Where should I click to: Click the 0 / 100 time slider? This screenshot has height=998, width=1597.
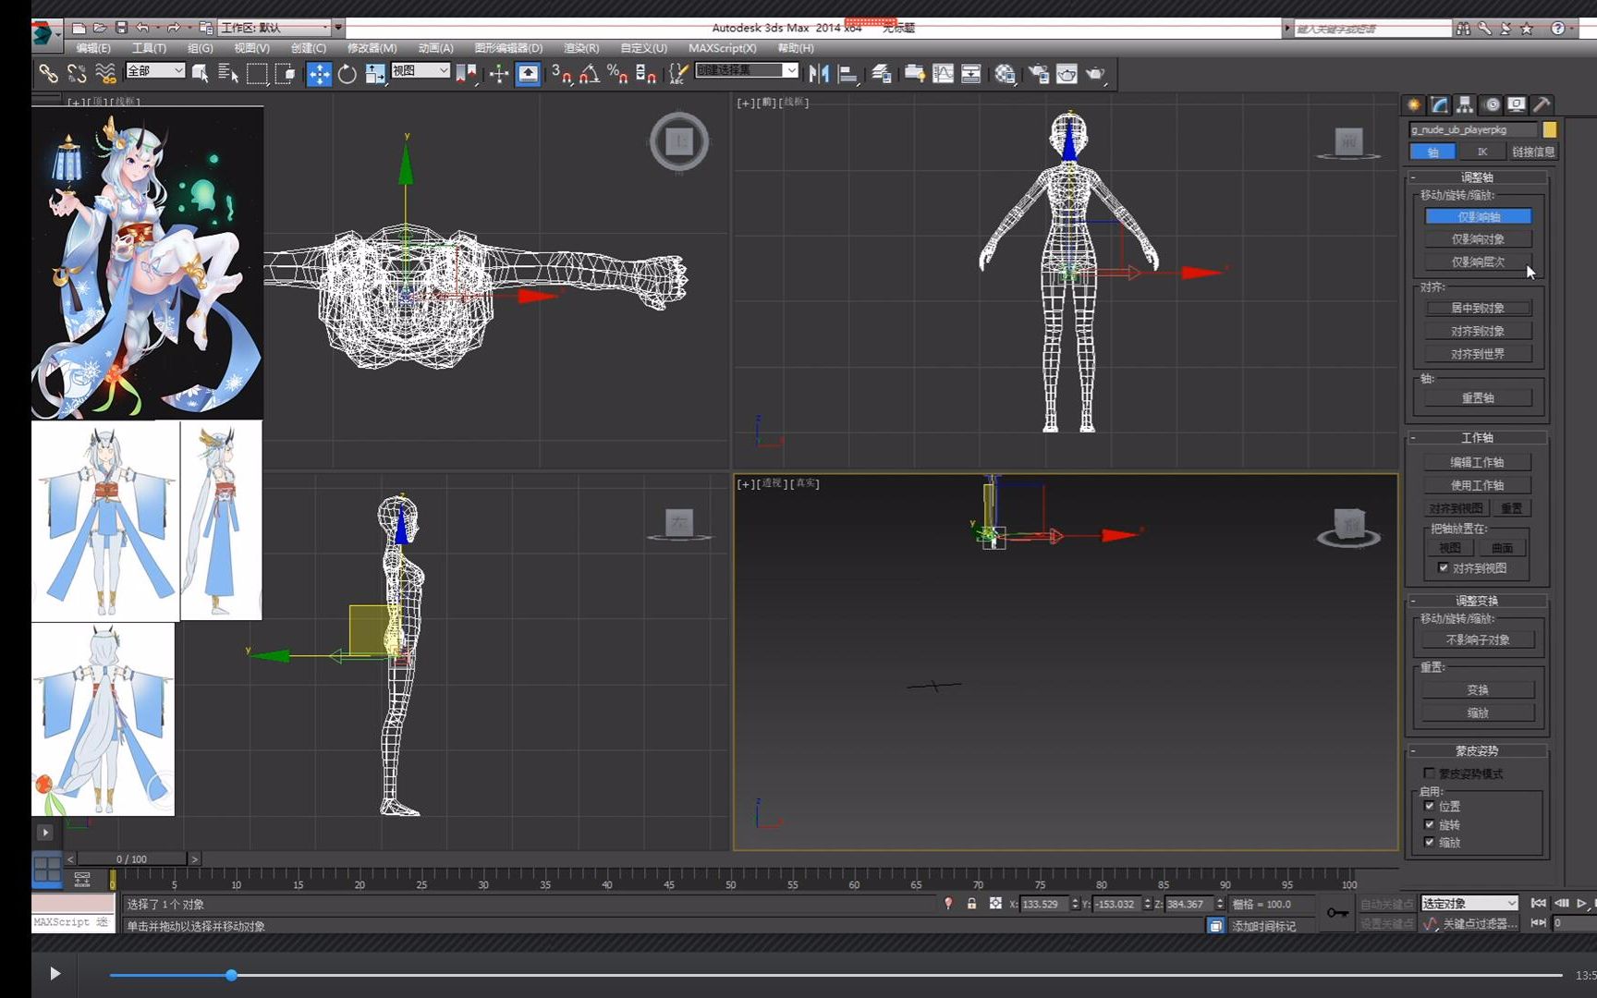click(132, 858)
